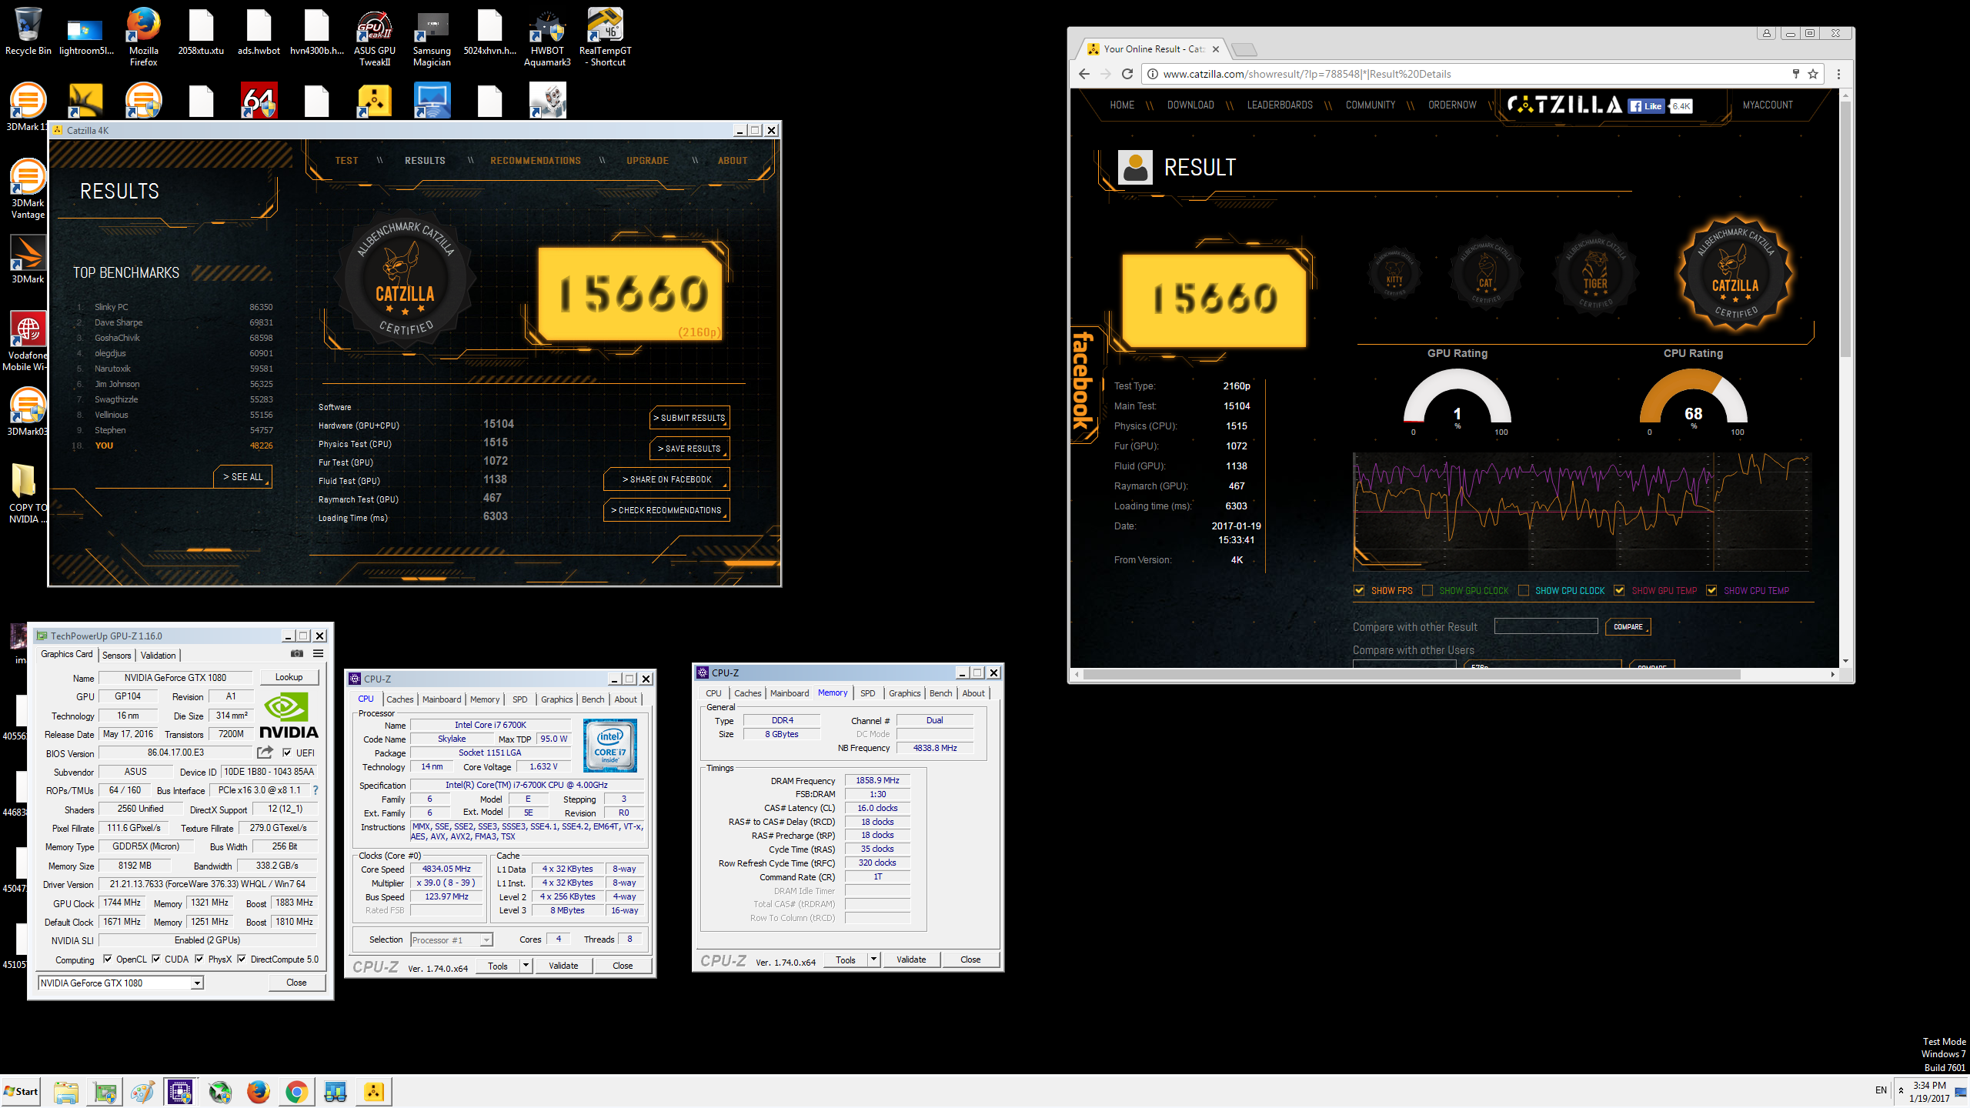Select the RECOMMENDATIONS tab in Catzilla 4K

(x=536, y=161)
